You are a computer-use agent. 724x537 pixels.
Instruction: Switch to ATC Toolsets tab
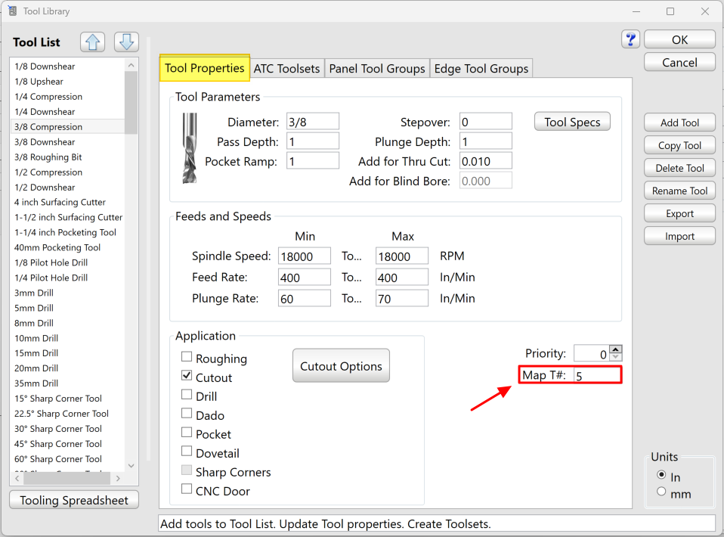(286, 69)
